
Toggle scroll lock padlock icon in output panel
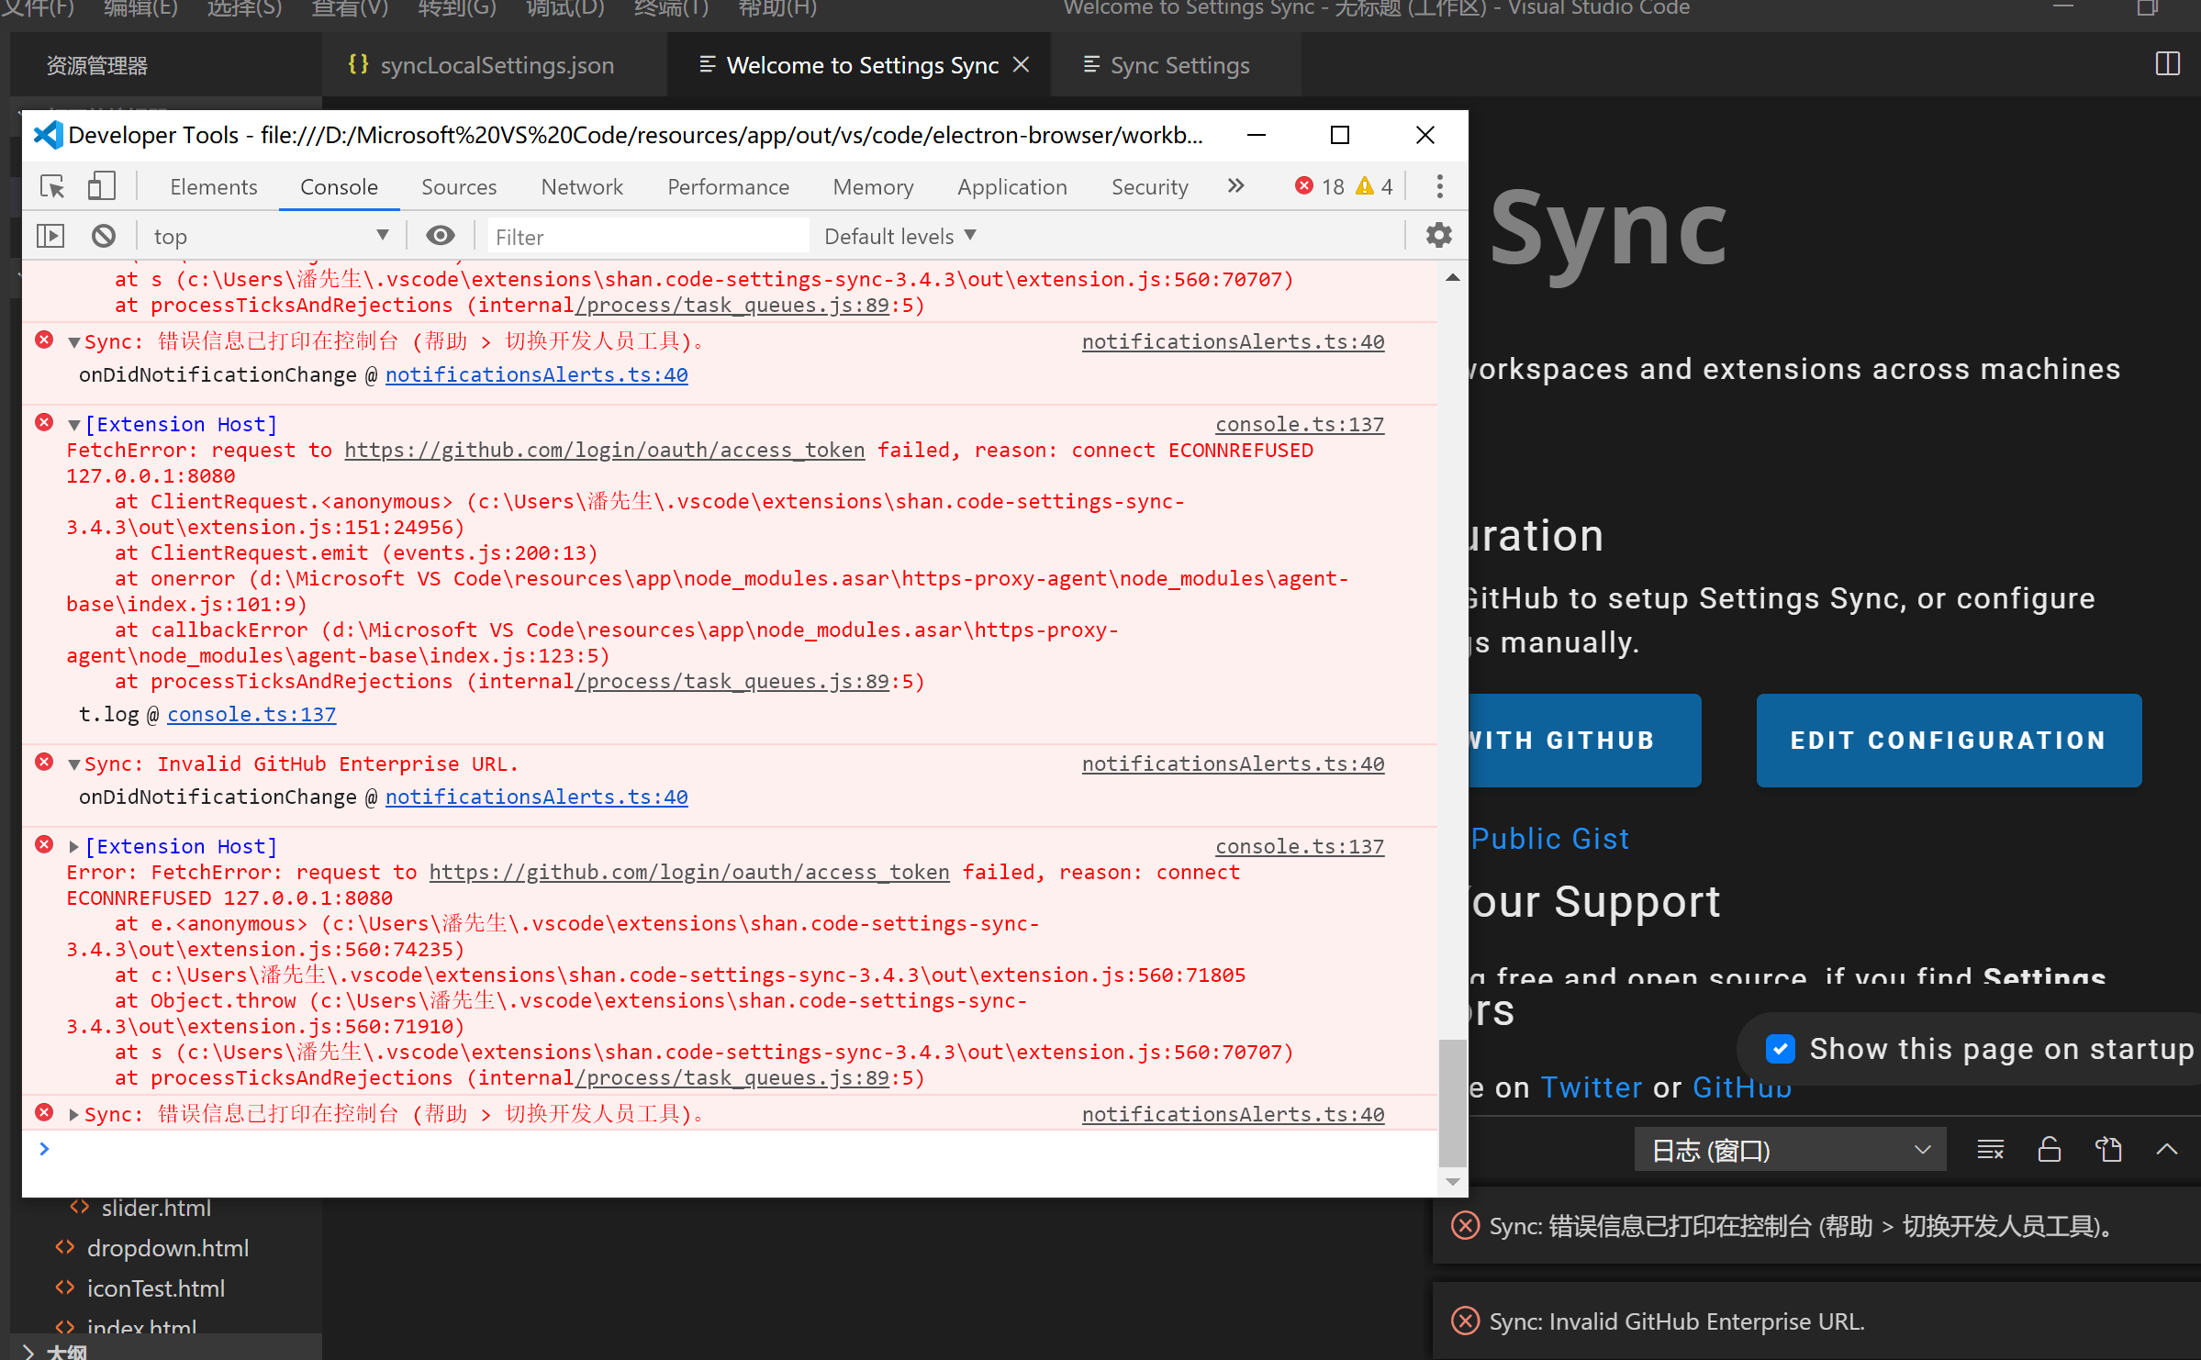2049,1149
